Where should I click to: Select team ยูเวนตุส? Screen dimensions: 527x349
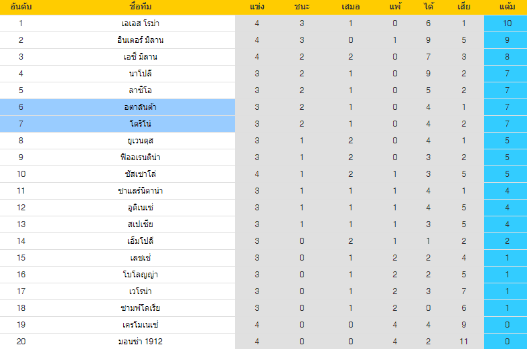click(141, 141)
